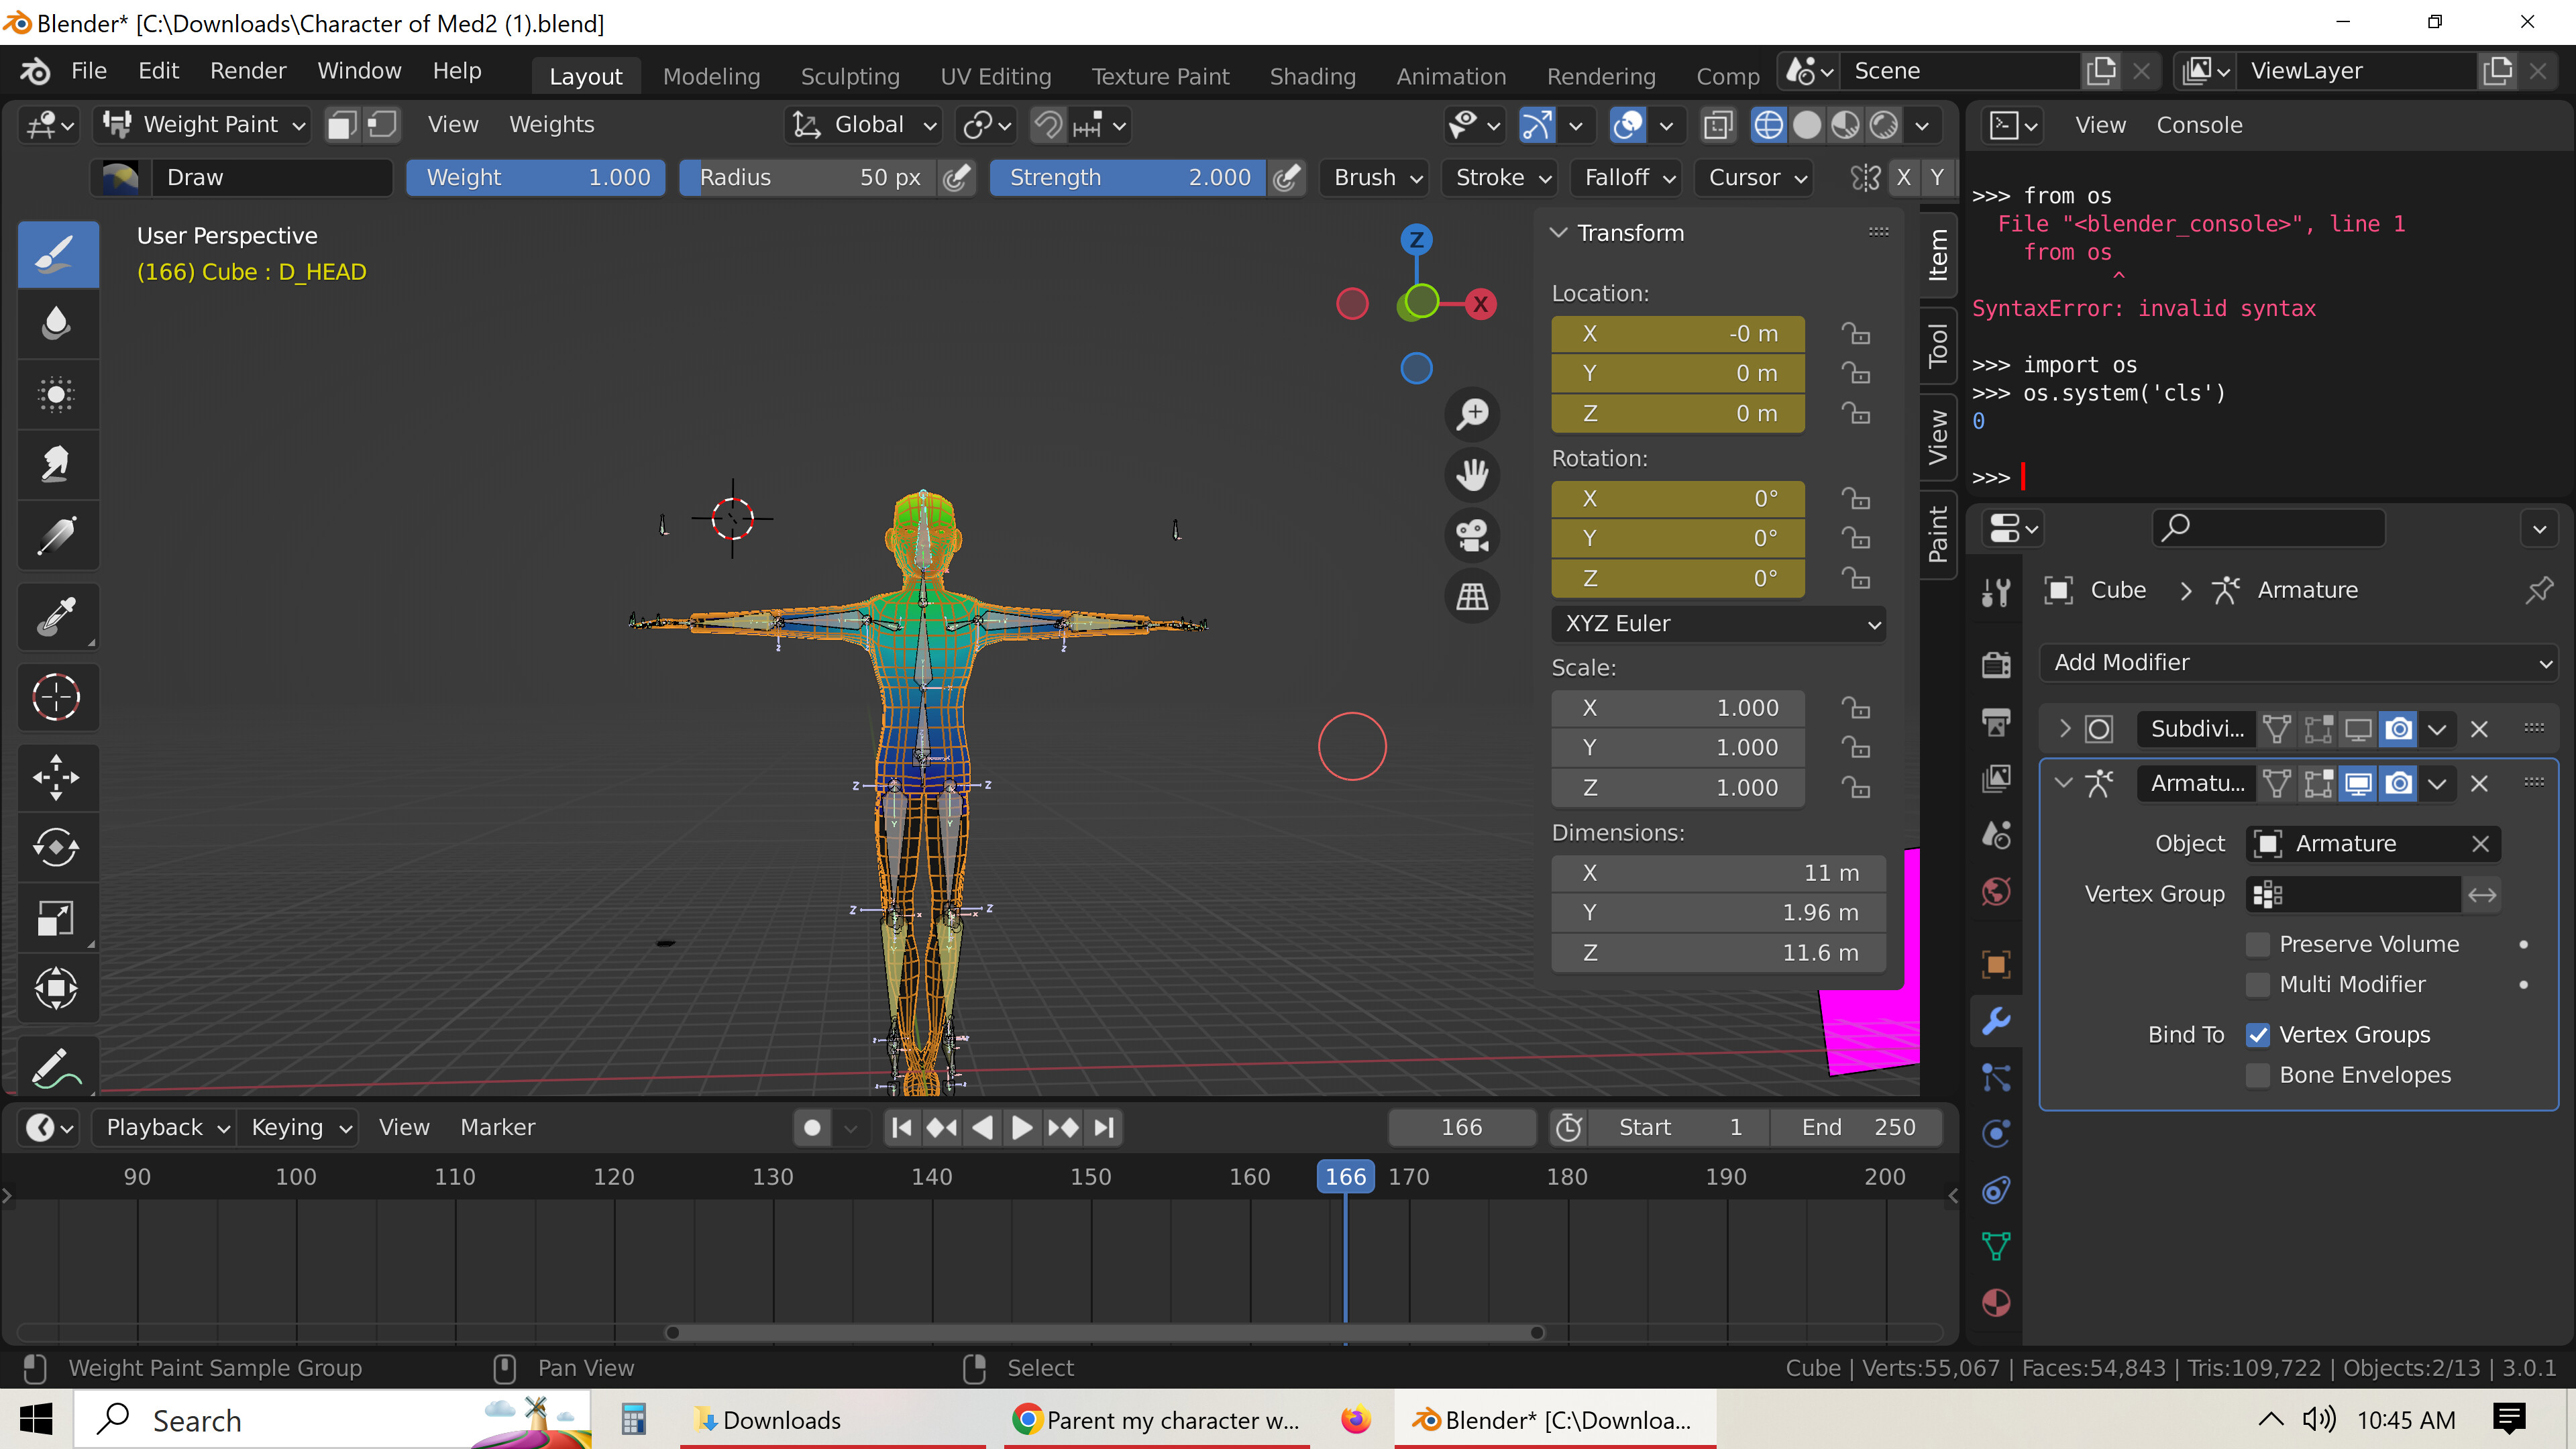Select the Sample Weight eyedropper tool
Viewport: 2576px width, 1449px height.
(x=57, y=616)
